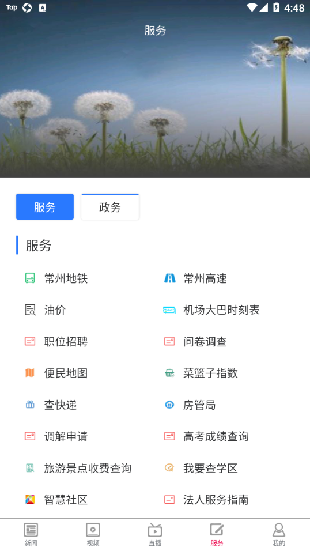Open 机场大巴时刻表 label
Screen dimensions: 310x551
coord(221,310)
